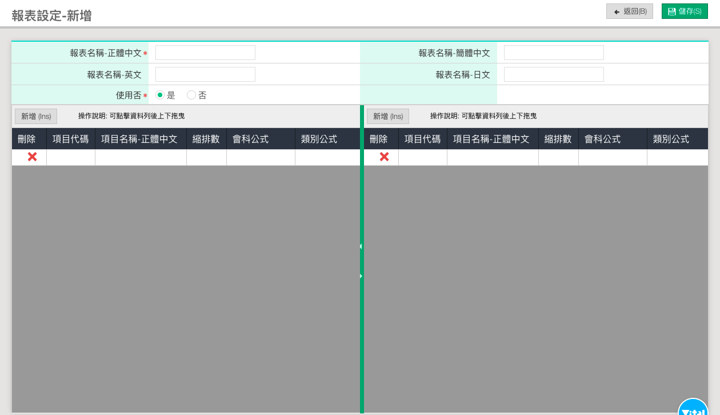Click right panel 新增 (Ins) button
The width and height of the screenshot is (720, 415).
388,117
